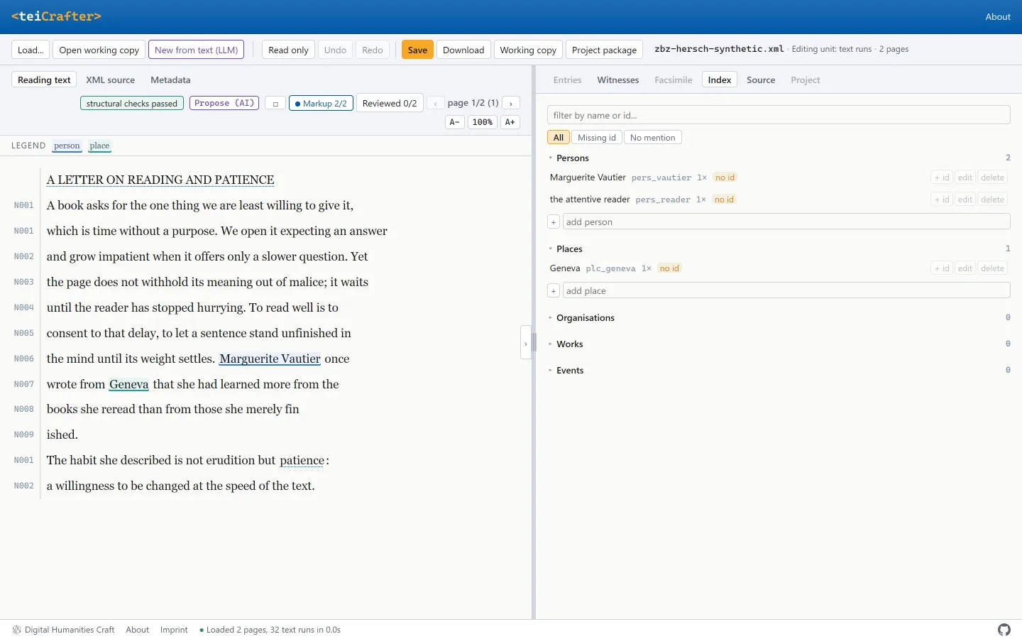The image size is (1022, 639).
Task: Click the Download button
Action: pos(463,50)
